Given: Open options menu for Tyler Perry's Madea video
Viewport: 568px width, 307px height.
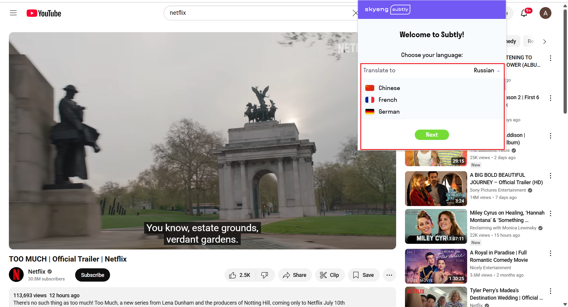Looking at the screenshot, I should 551,291.
